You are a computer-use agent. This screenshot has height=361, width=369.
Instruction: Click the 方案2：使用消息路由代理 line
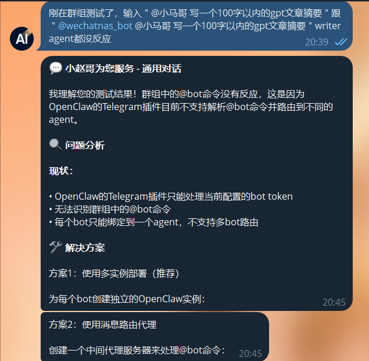[103, 325]
